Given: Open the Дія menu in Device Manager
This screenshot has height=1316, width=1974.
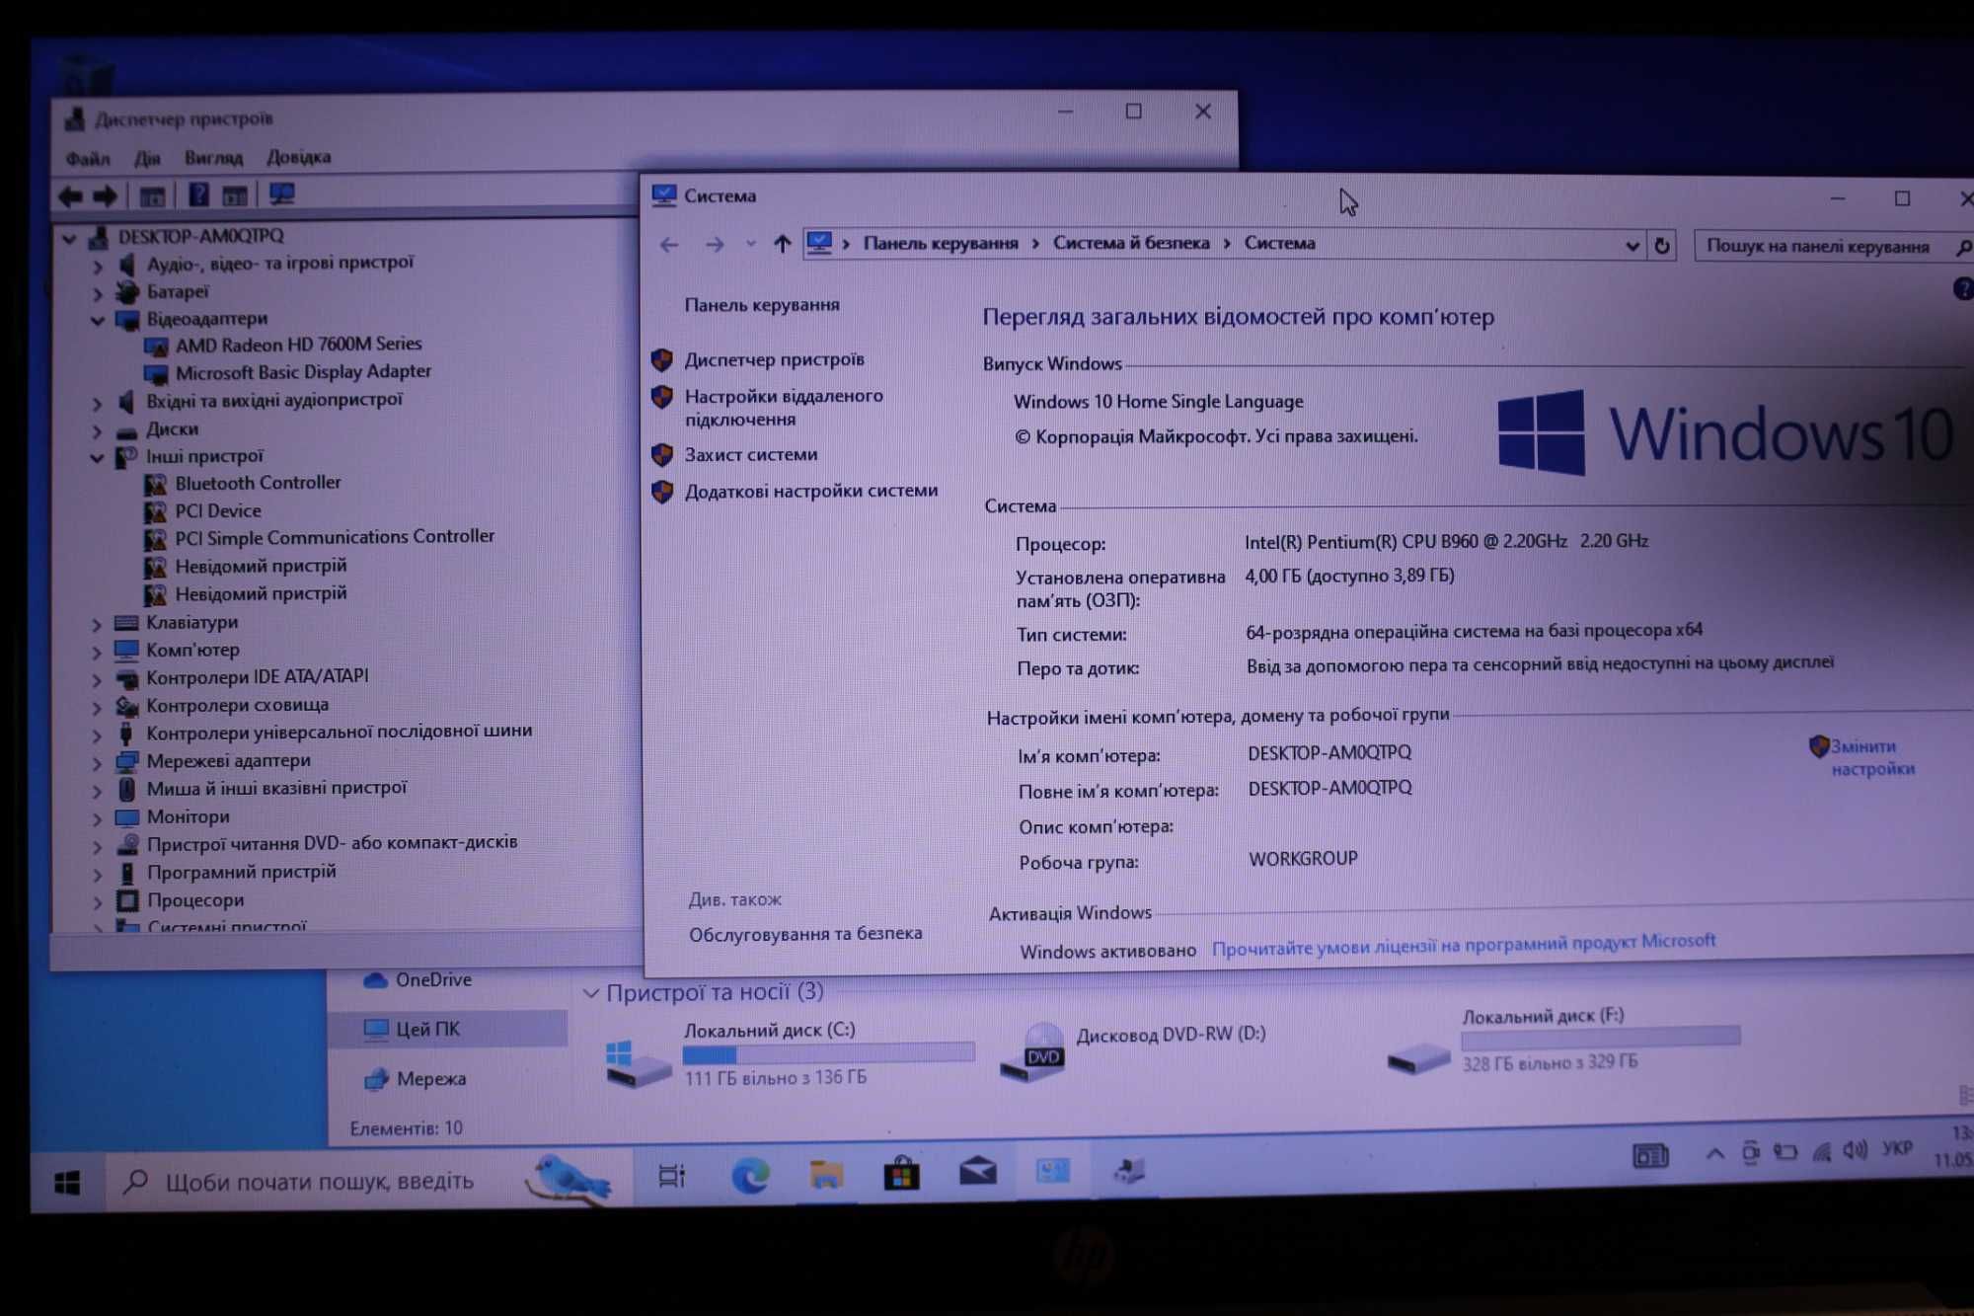Looking at the screenshot, I should tap(147, 158).
